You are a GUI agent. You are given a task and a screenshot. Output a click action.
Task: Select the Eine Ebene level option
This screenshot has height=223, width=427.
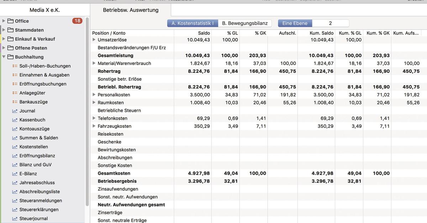pos(295,23)
